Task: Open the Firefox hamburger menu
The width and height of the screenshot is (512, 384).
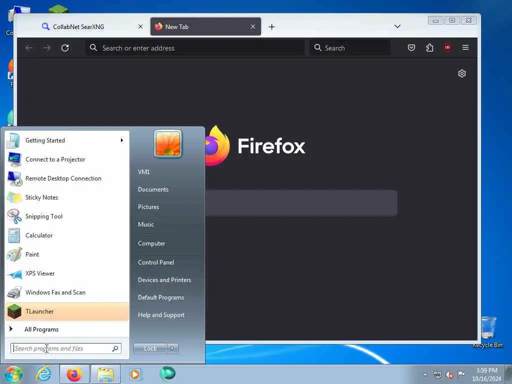Action: [465, 47]
